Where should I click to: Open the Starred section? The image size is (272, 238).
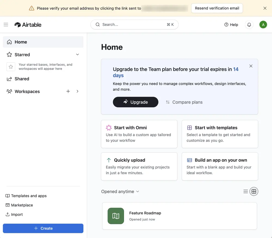[x=43, y=55]
